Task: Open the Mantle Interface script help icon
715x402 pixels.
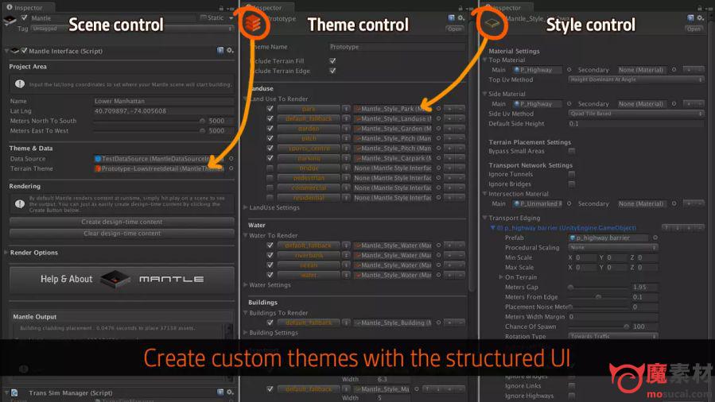Action: pyautogui.click(x=220, y=51)
